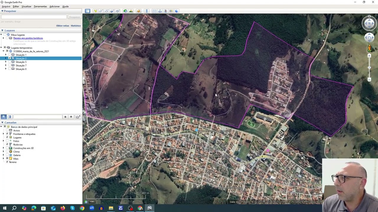
Task: Enable the Situação 7 checkbox
Action: coord(9,65)
